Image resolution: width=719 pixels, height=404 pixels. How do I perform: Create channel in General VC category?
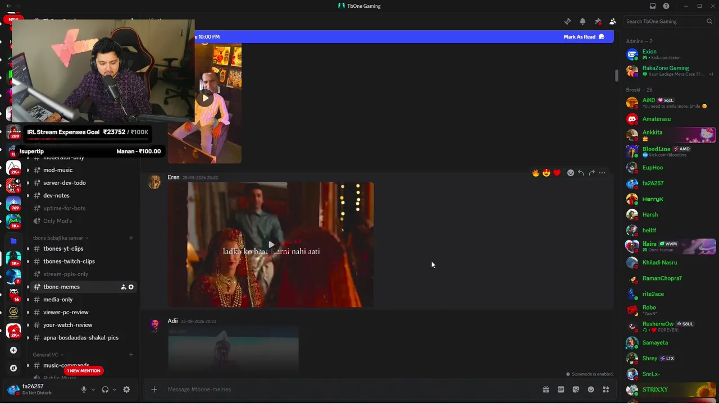pyautogui.click(x=131, y=355)
